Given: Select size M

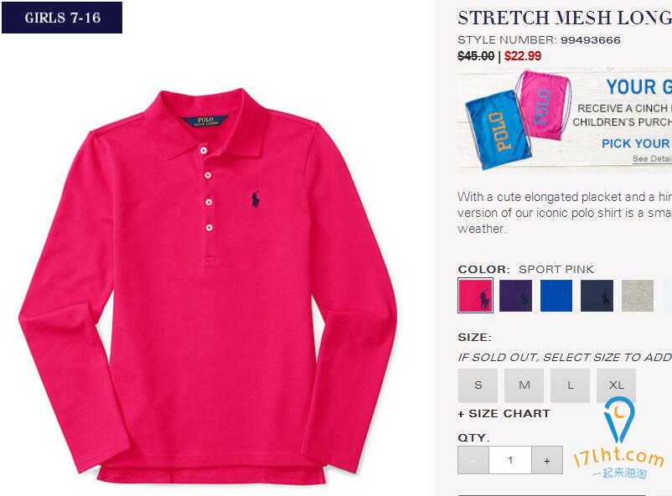Looking at the screenshot, I should (x=525, y=385).
